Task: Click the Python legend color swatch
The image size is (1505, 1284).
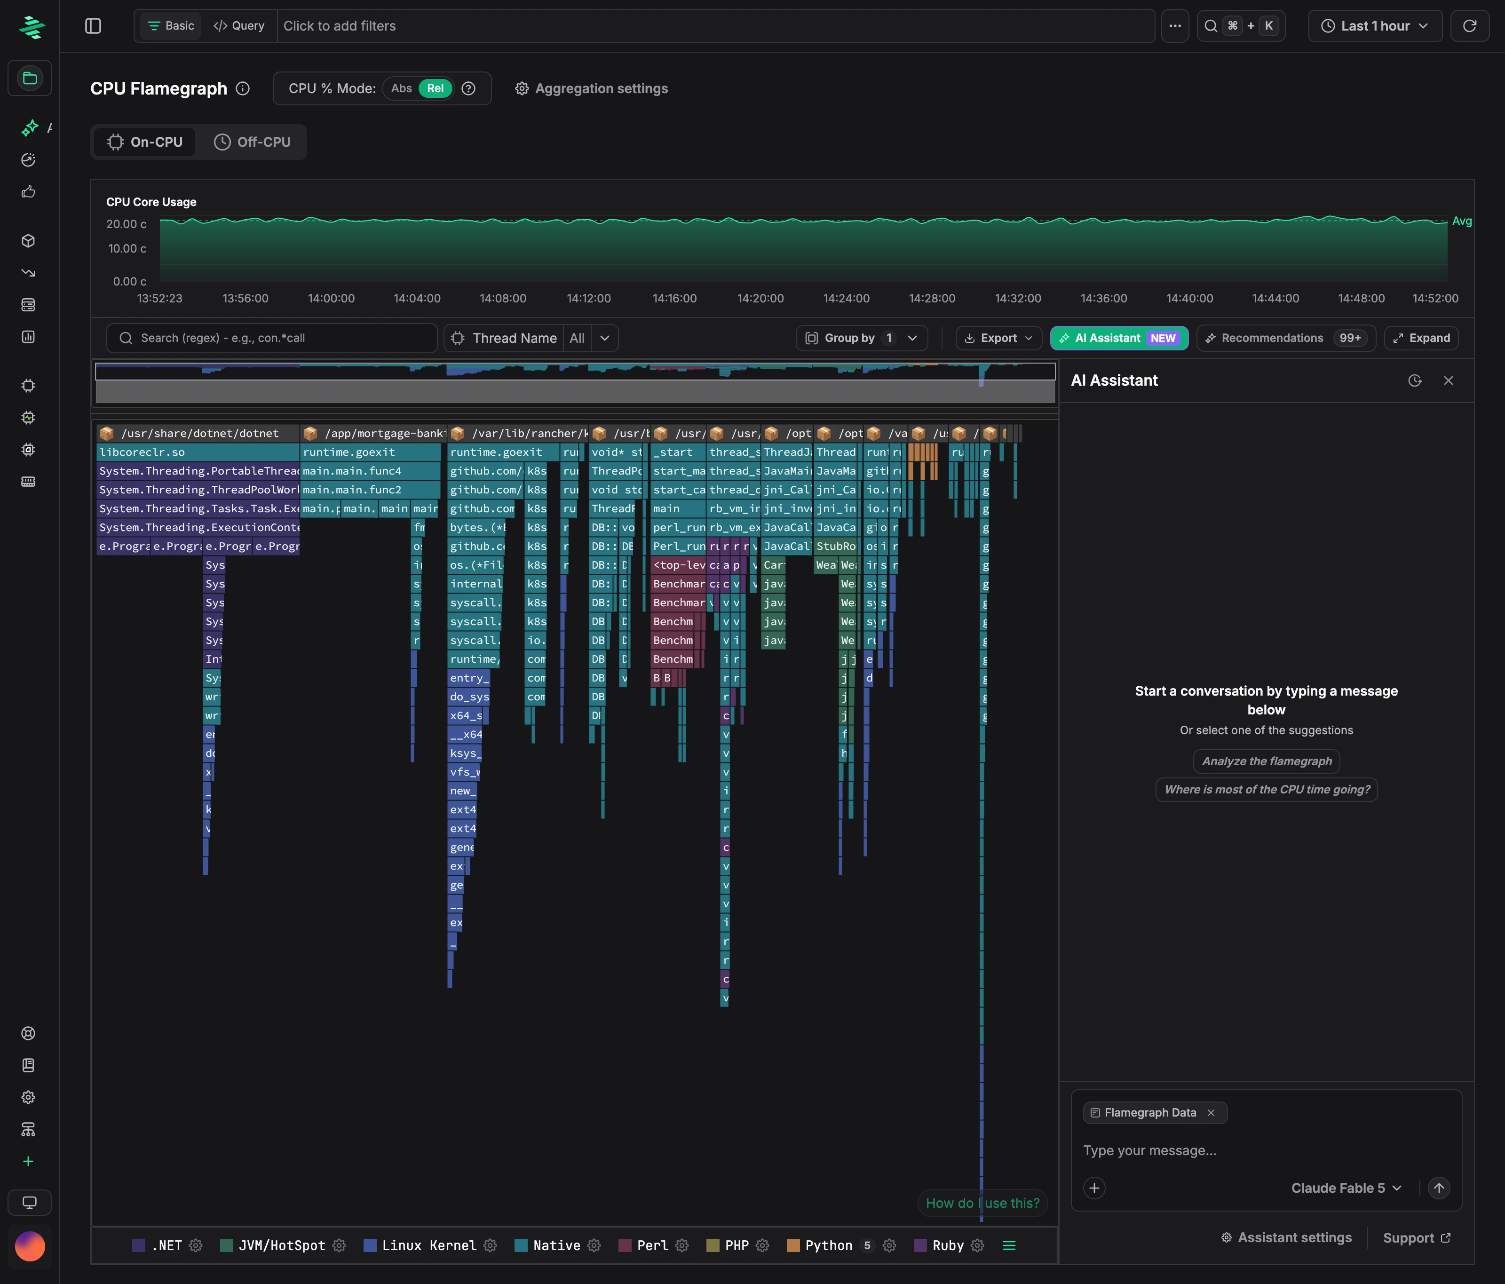Action: (792, 1245)
